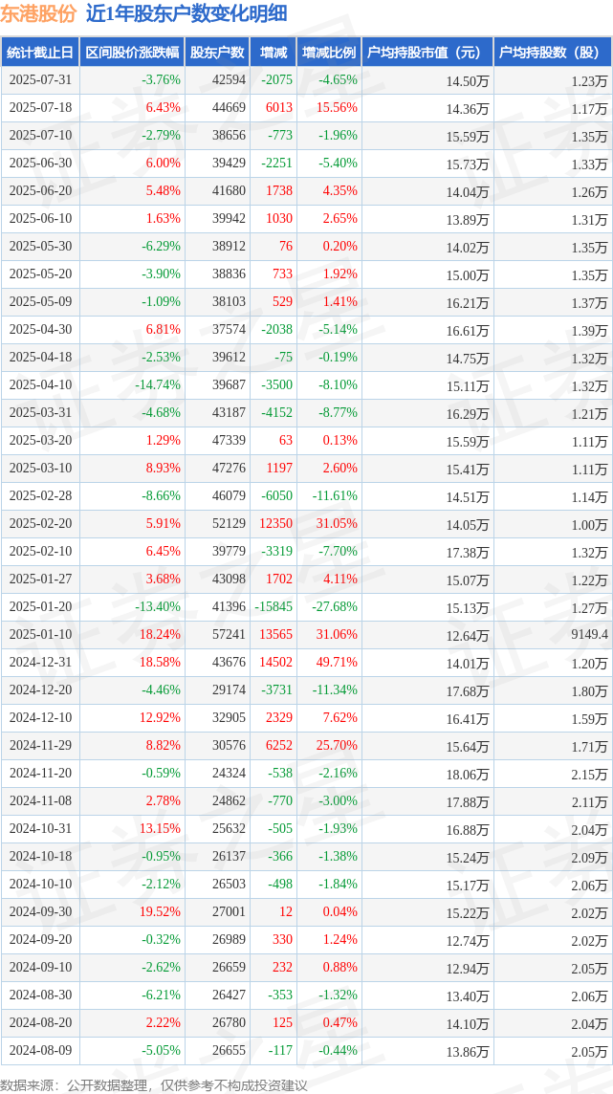This screenshot has width=613, height=1094.
Task: Click the 区间股价涨跌幅 column header
Action: click(133, 53)
